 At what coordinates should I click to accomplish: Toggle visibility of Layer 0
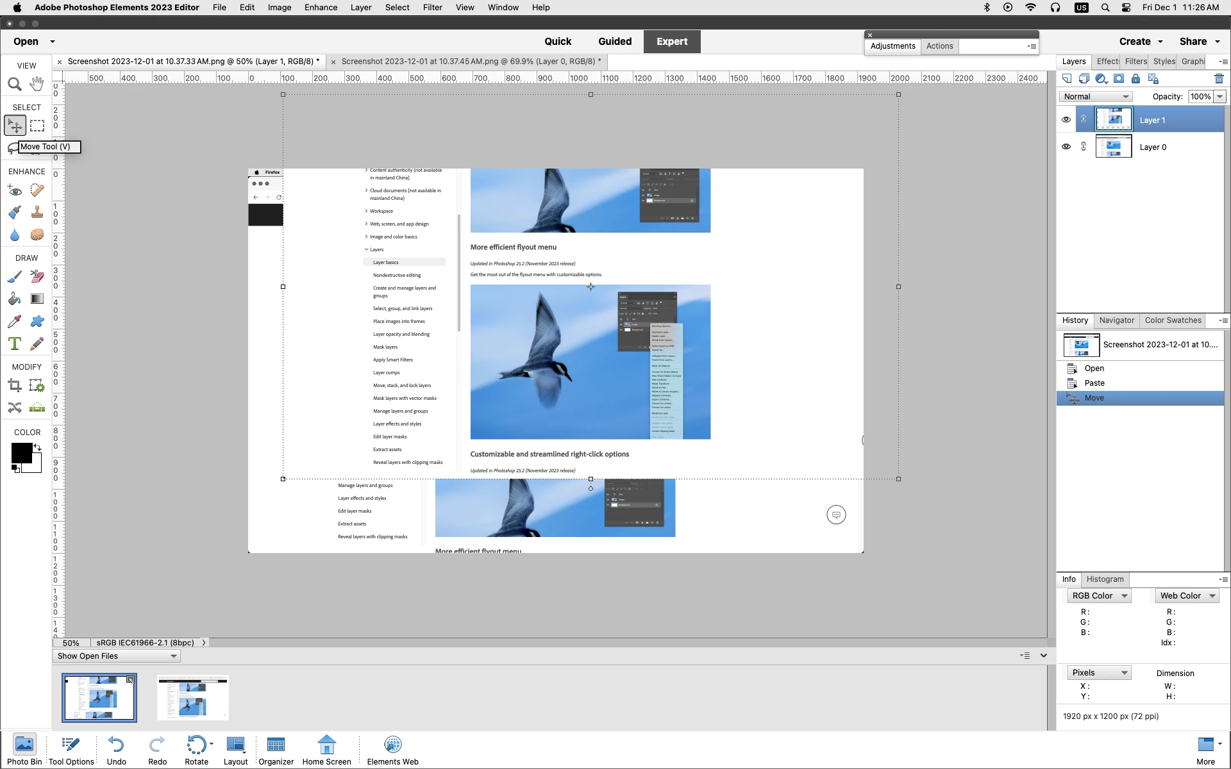click(x=1066, y=147)
